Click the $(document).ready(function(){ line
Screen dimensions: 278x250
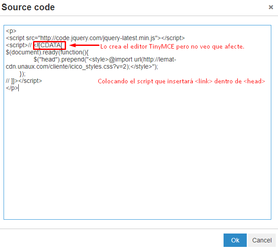coord(47,53)
